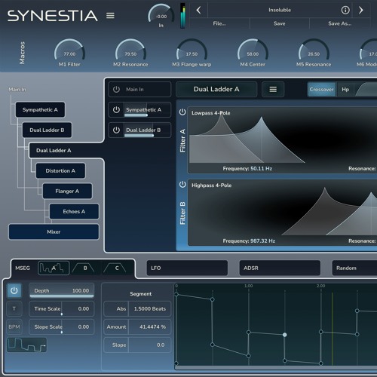Image resolution: width=377 pixels, height=377 pixels.
Task: Click the Save As... button
Action: coord(340,23)
